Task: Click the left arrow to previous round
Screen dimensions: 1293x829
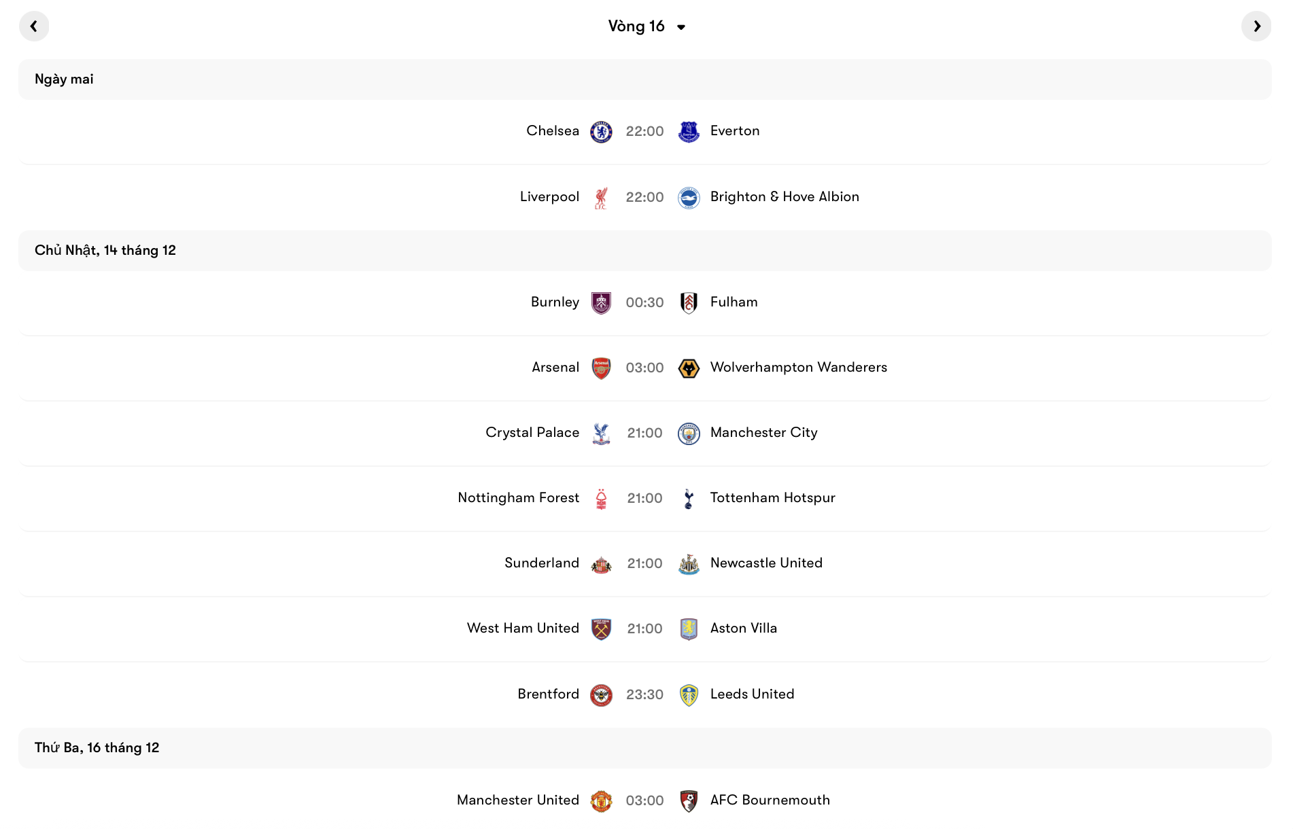Action: click(x=34, y=26)
